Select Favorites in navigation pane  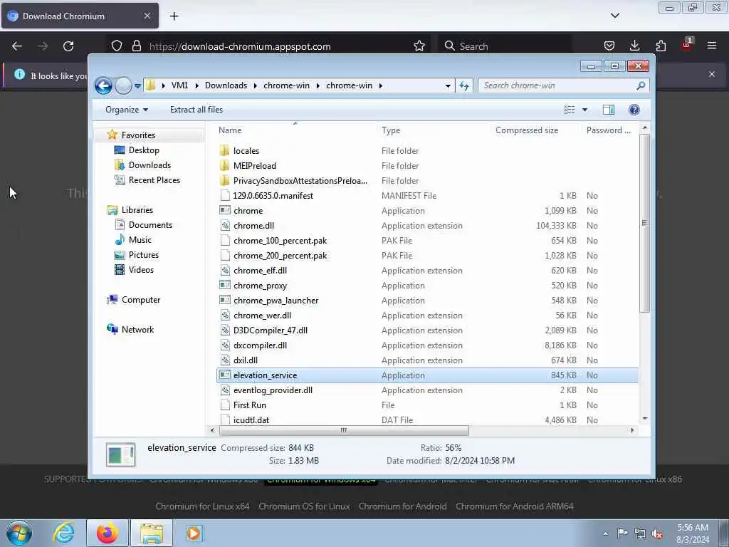pyautogui.click(x=138, y=135)
